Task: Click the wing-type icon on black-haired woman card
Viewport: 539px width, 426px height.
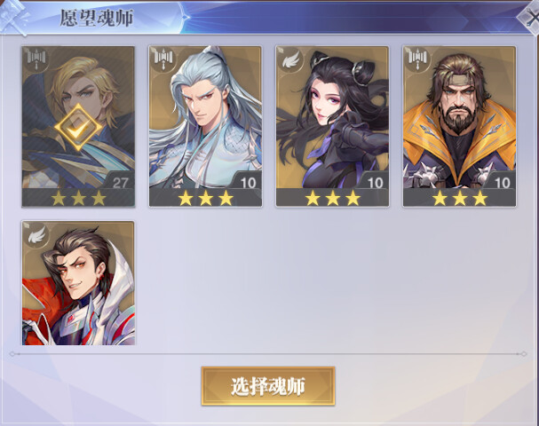Action: click(290, 59)
